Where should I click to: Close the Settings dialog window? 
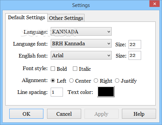tap(154, 4)
